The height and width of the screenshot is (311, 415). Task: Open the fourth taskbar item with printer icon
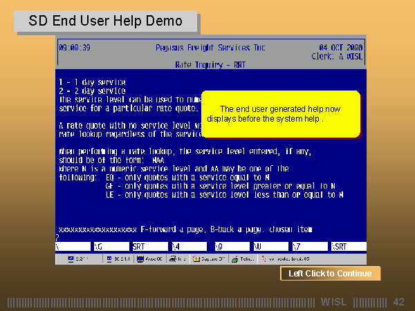click(x=178, y=260)
